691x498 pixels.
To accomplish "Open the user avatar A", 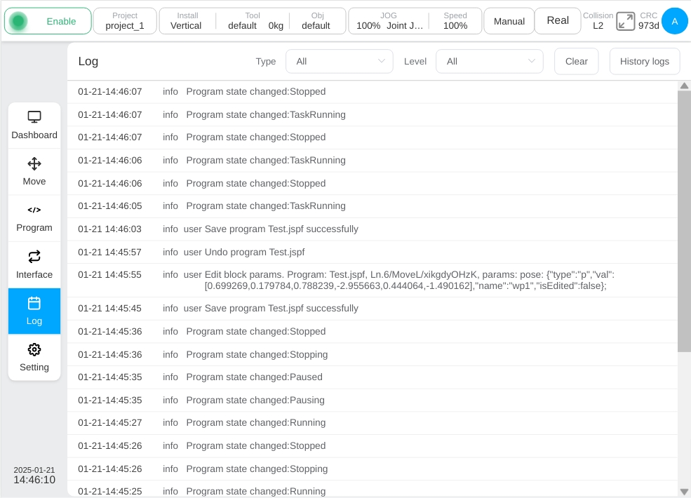I will (674, 21).
